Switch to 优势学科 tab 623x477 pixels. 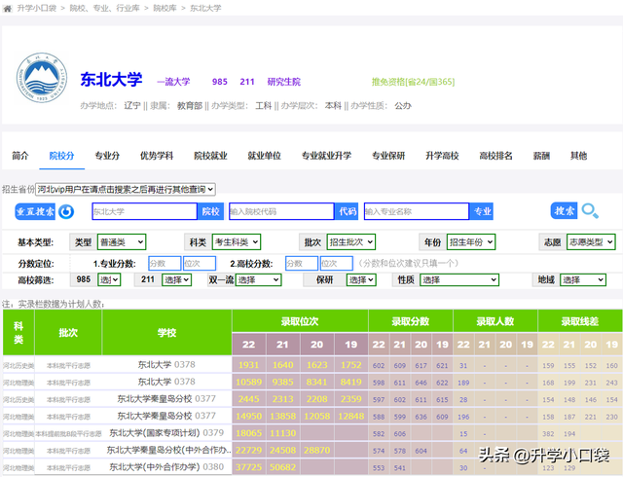point(157,156)
